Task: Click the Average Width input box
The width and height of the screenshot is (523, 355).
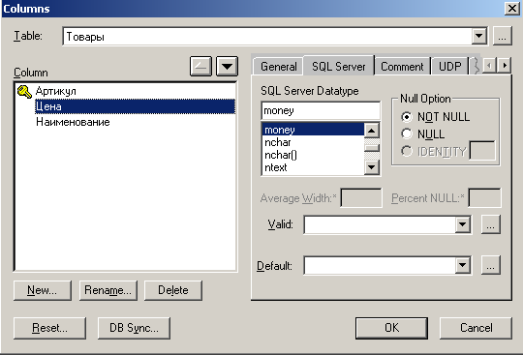Action: 361,198
